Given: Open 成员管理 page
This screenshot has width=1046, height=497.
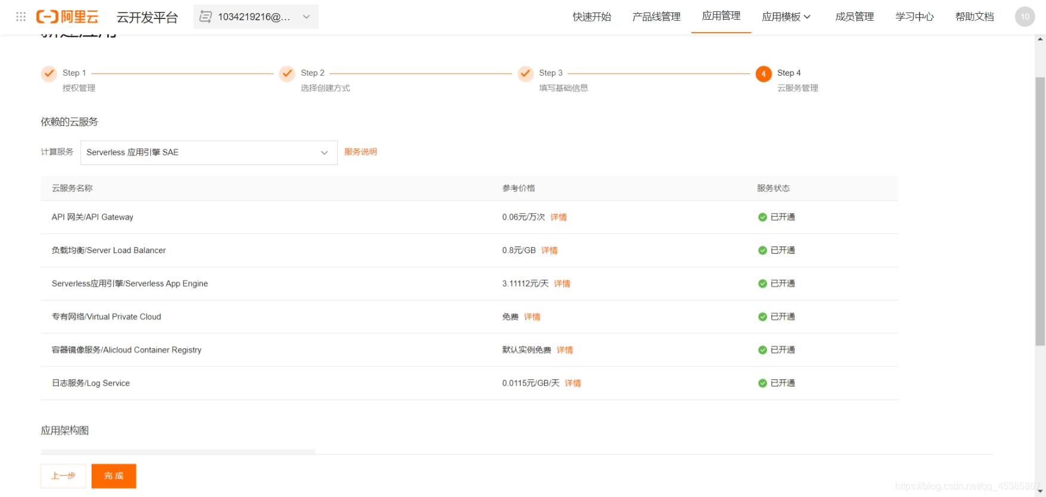Looking at the screenshot, I should 855,17.
